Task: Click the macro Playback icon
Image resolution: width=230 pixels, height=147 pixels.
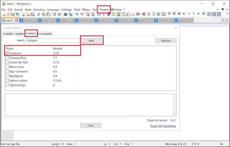Action: click(x=154, y=14)
